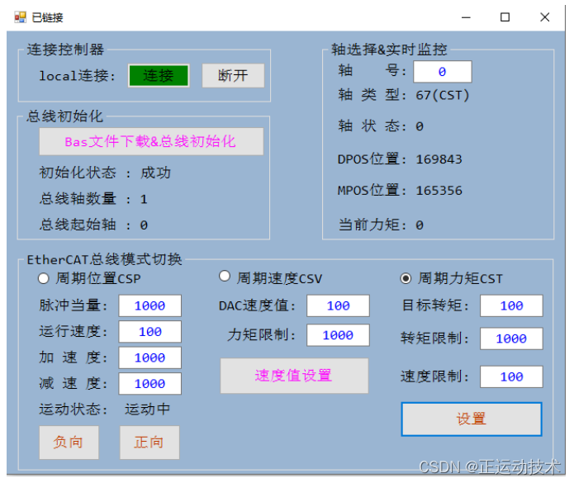Screen dimensions: 574x483
Task: Click the 脉冲当量 input field
Action: coord(149,305)
